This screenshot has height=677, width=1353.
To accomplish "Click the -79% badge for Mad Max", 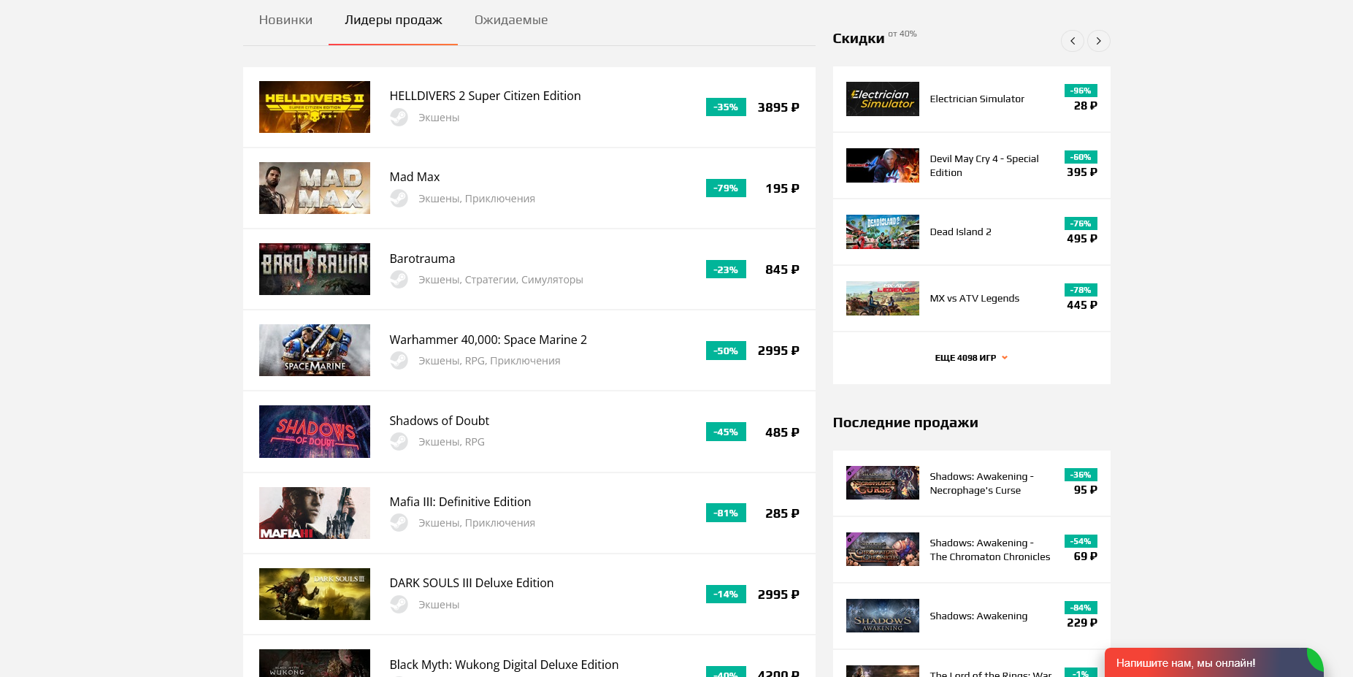I will (726, 188).
